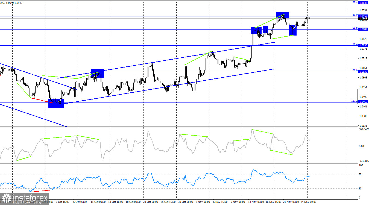369x205 pixels.
Task: Click the RSI scale value 70
Action: (x=360, y=174)
